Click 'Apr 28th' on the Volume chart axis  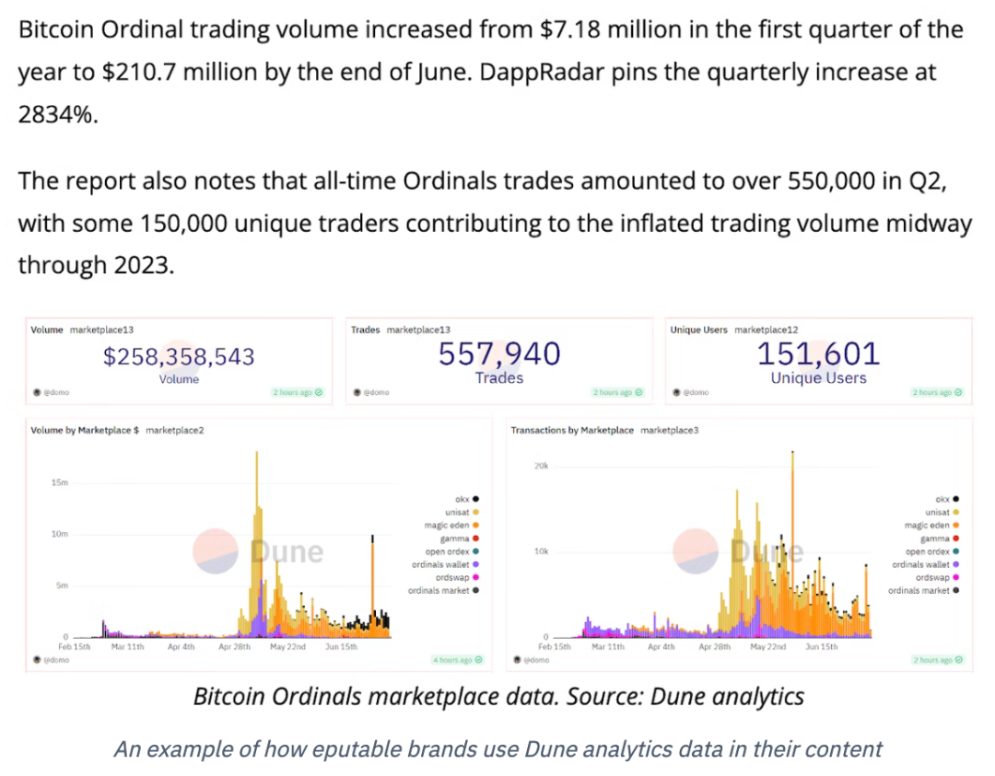[234, 646]
